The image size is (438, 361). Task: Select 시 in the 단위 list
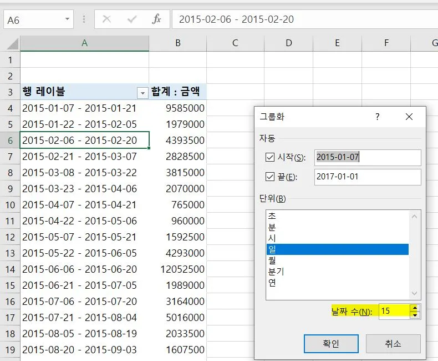(338, 238)
